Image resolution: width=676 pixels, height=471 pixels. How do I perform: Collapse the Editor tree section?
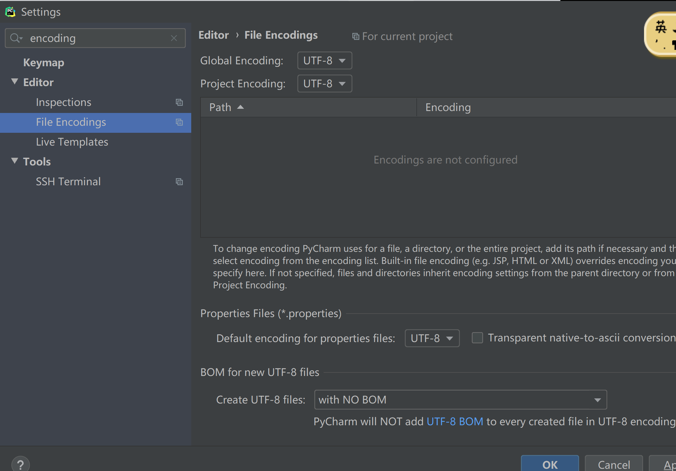click(x=15, y=82)
